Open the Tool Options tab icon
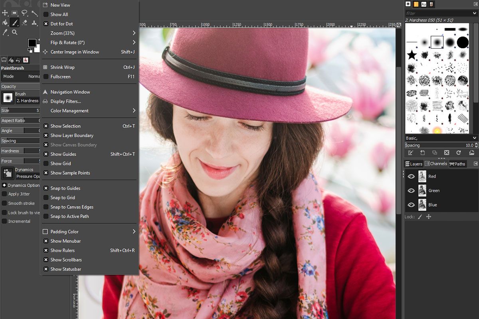The height and width of the screenshot is (319, 479). coord(4,60)
